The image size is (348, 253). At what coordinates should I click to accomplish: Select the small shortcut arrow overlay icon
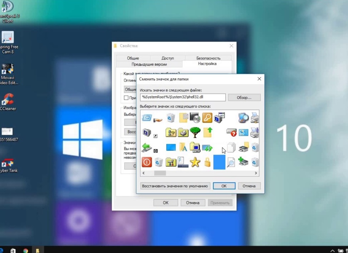click(x=155, y=136)
